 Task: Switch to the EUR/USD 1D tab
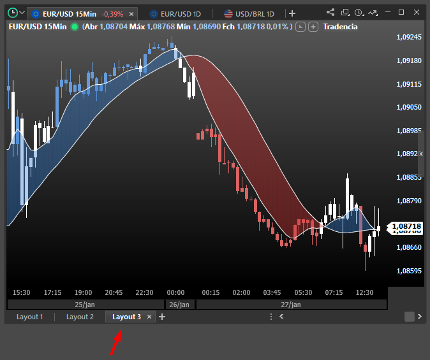point(182,13)
